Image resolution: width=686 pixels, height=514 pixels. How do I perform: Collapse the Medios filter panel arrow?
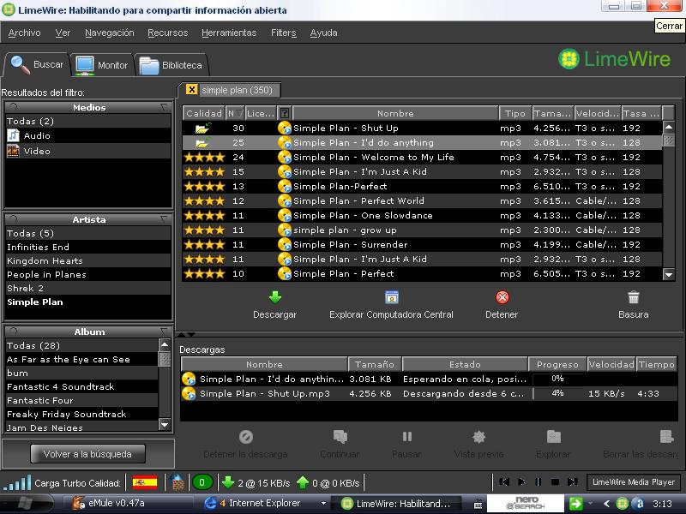(165, 107)
